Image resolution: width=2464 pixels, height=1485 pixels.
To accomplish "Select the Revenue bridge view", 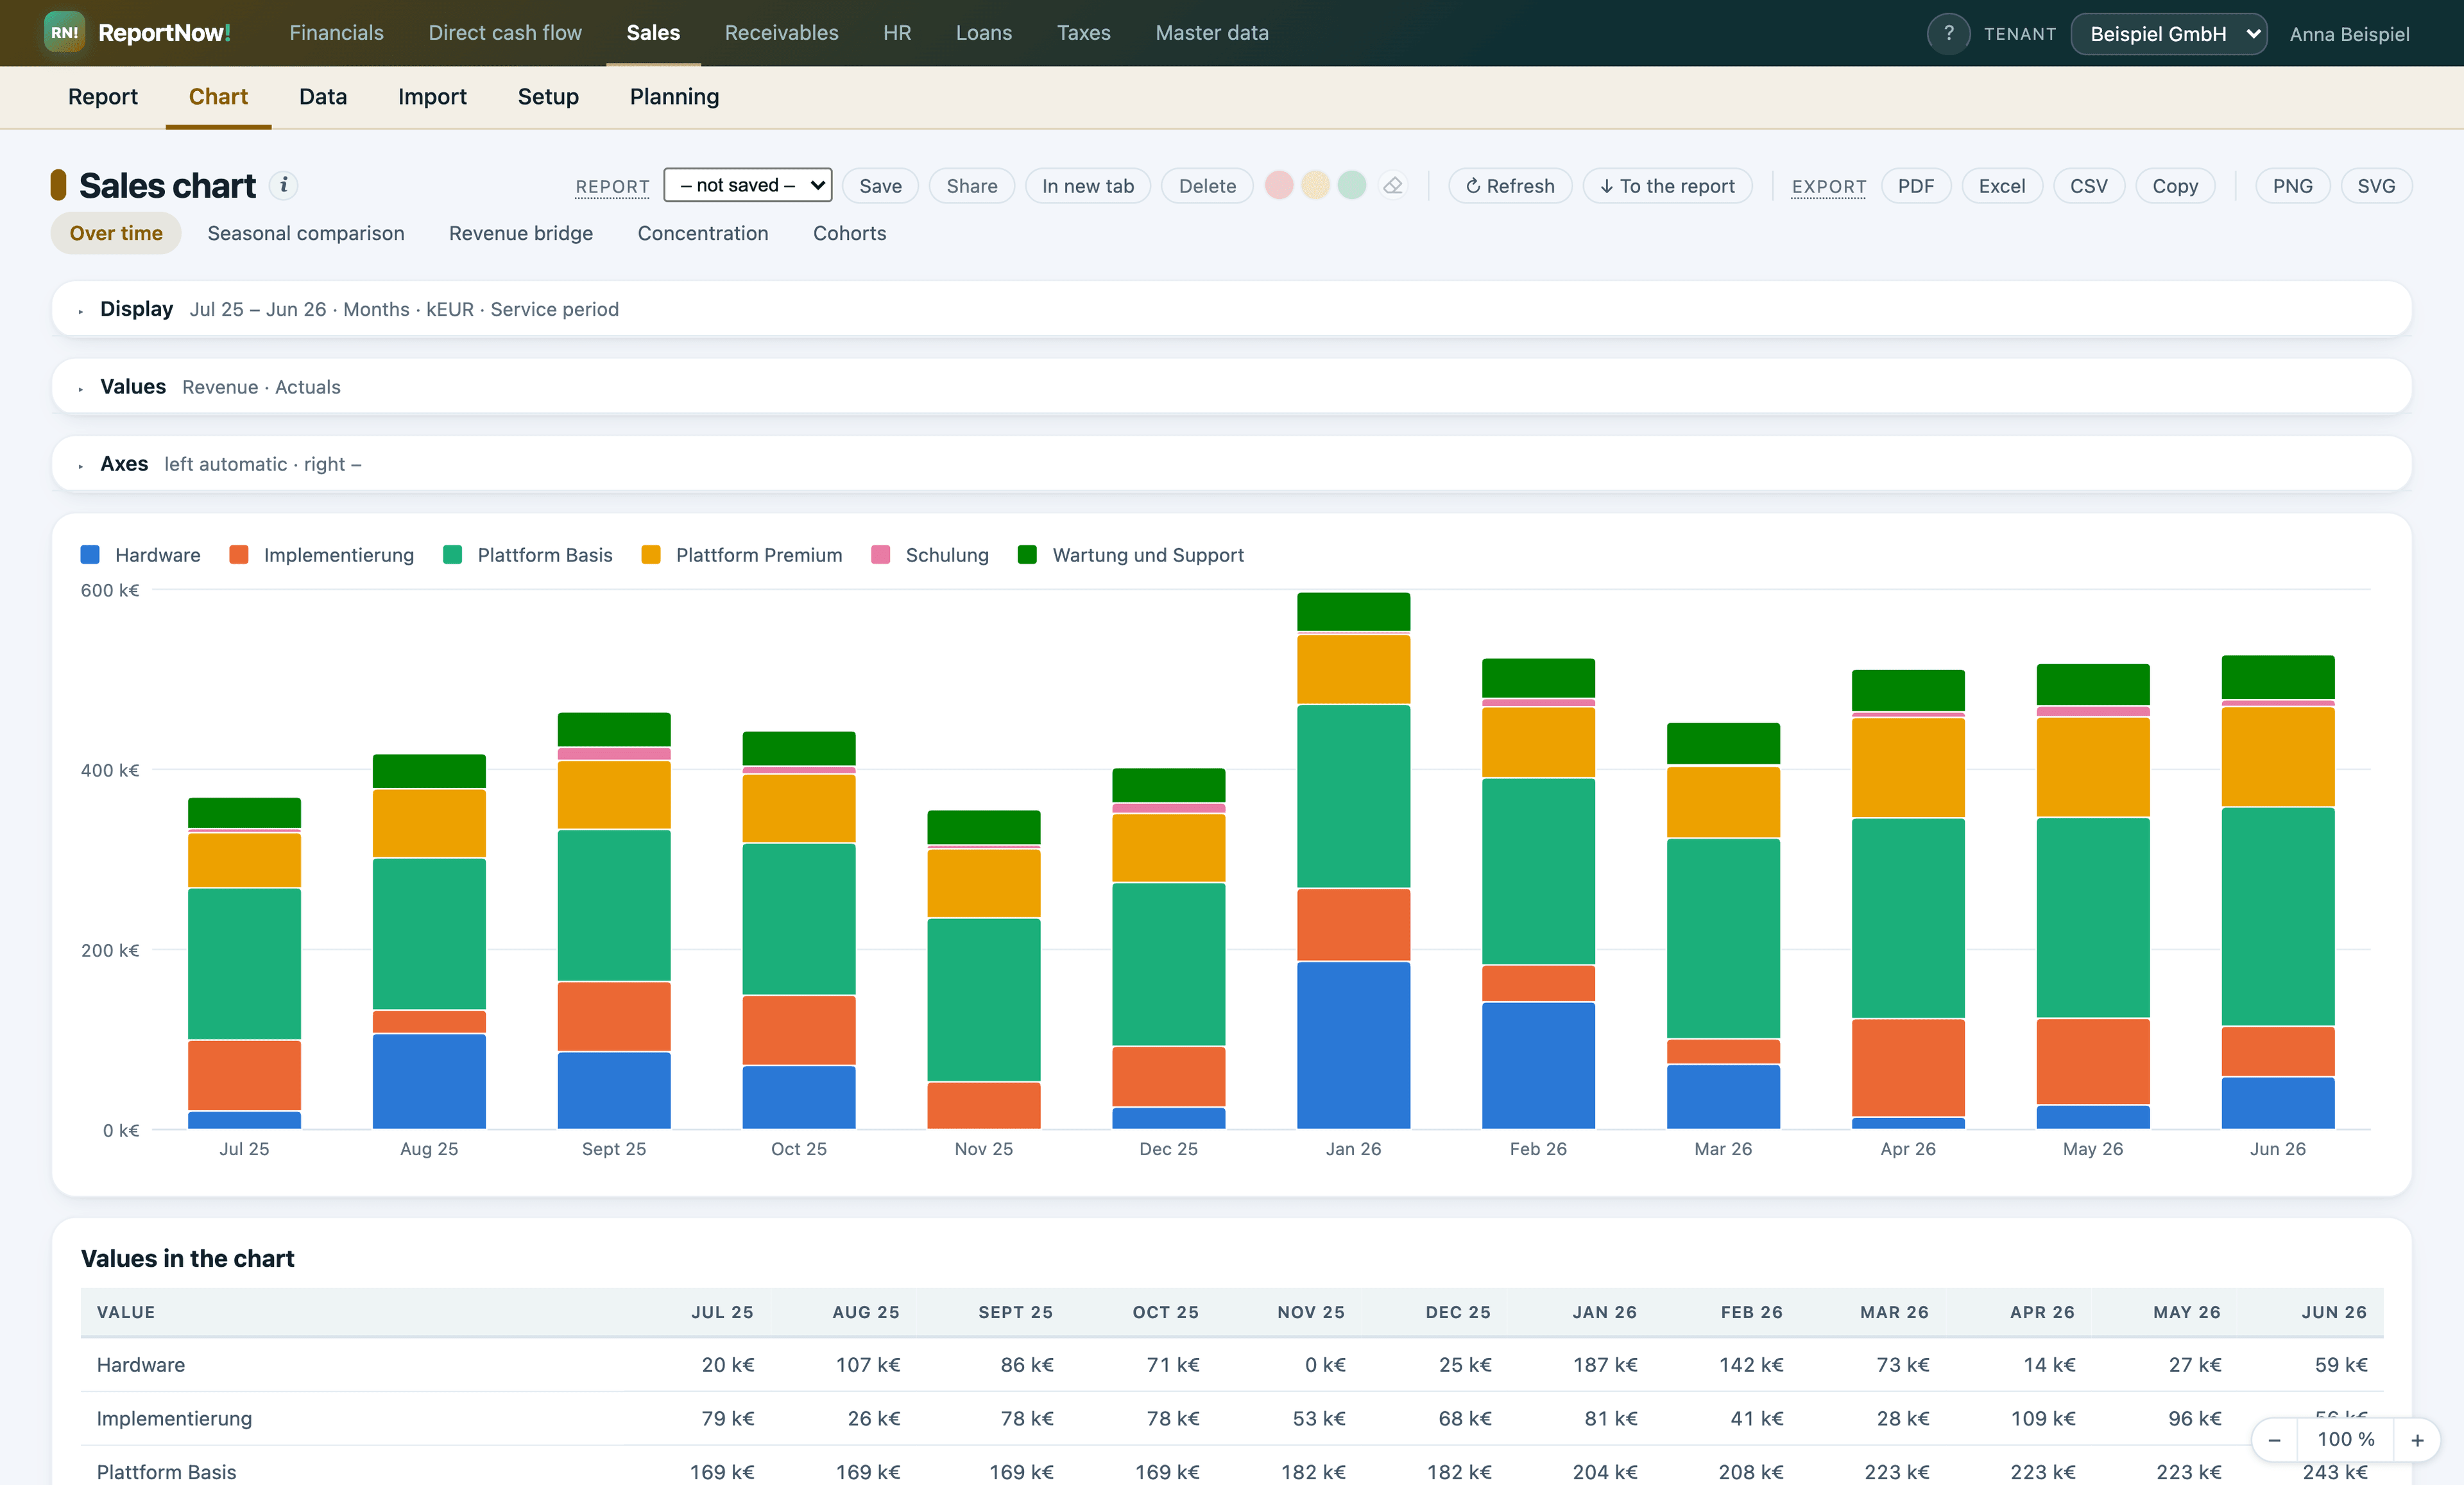I will pyautogui.click(x=521, y=233).
